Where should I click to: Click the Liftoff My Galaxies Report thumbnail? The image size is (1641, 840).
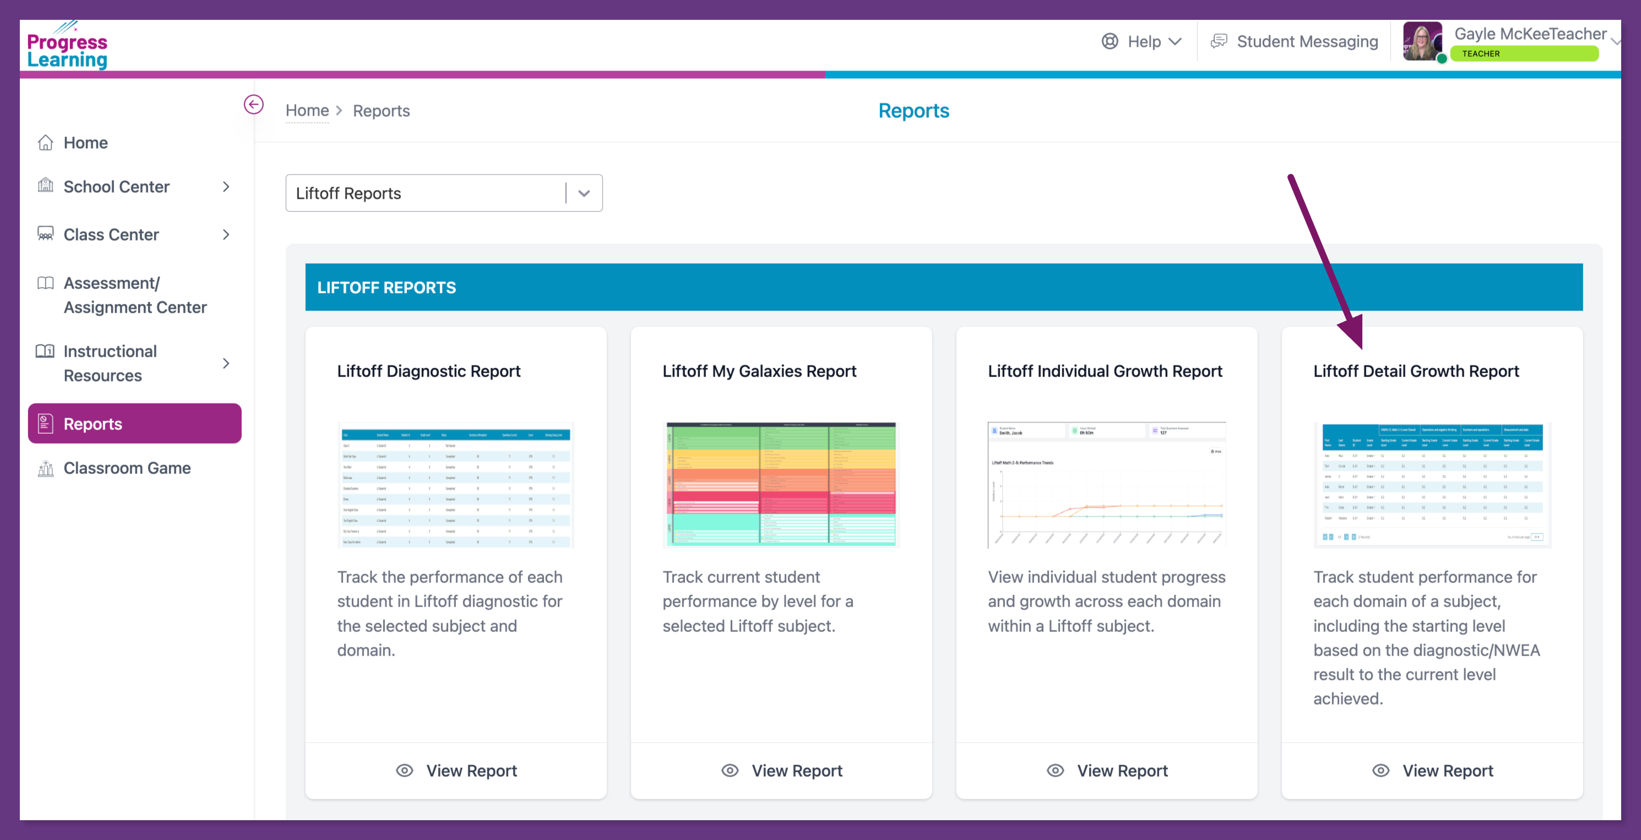[x=781, y=484]
